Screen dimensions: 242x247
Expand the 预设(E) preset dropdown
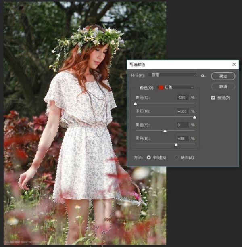pyautogui.click(x=173, y=75)
